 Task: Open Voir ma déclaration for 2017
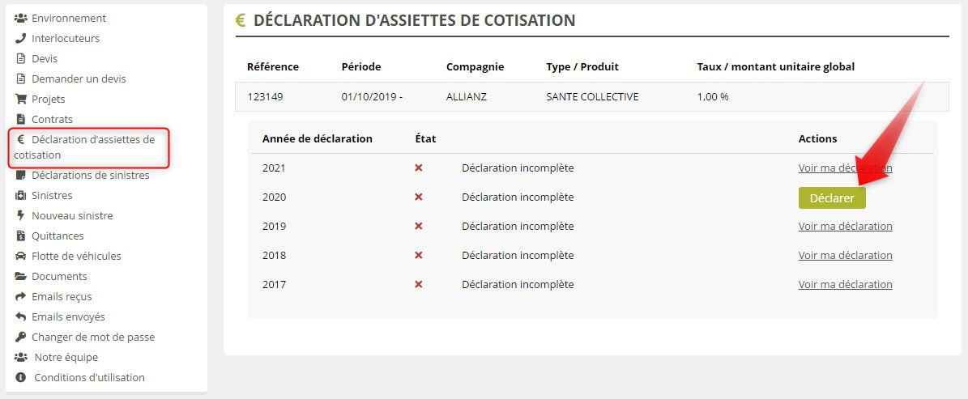coord(845,285)
